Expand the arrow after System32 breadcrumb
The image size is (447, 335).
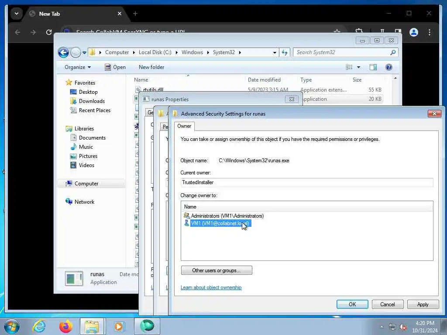tap(240, 52)
